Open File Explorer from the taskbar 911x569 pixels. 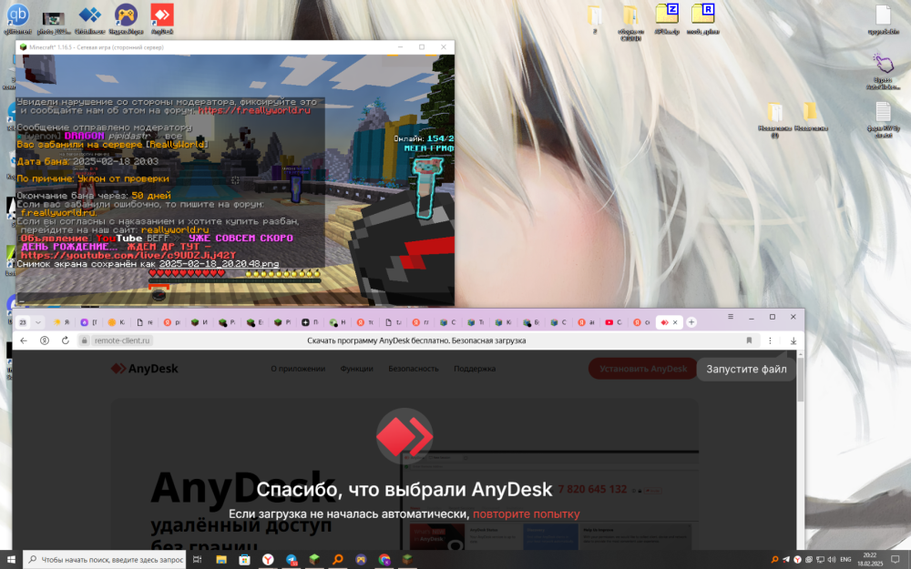point(220,560)
